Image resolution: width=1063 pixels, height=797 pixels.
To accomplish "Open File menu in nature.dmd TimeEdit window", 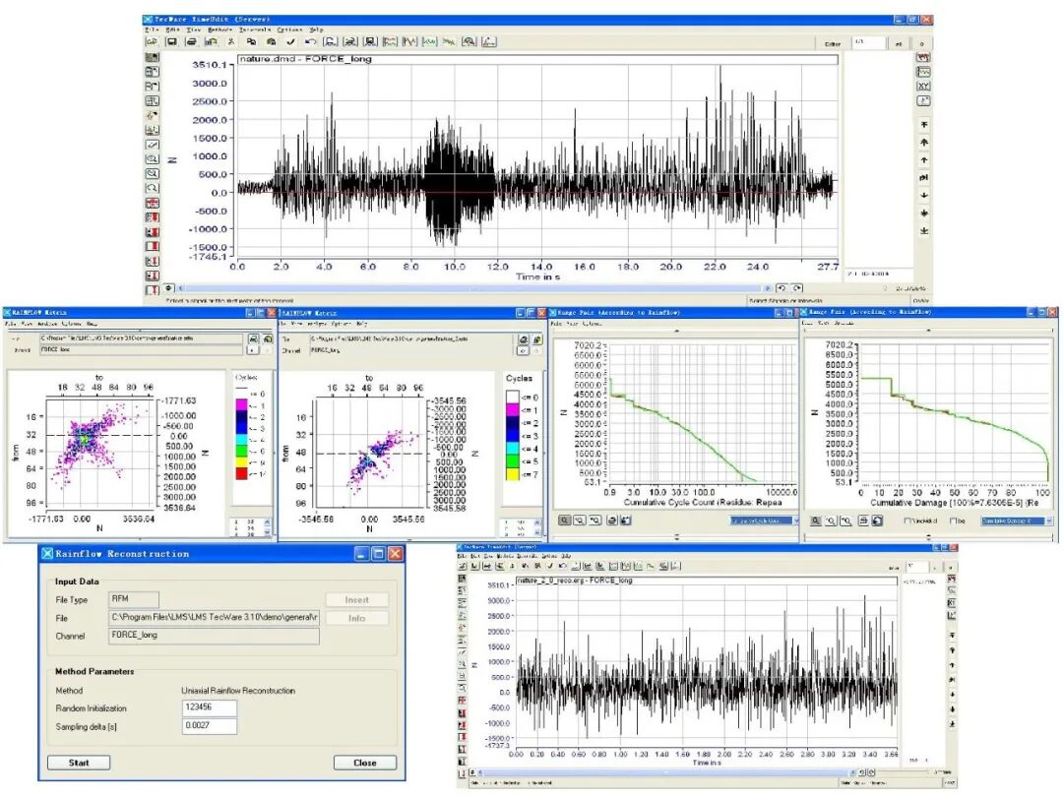I will pyautogui.click(x=152, y=30).
